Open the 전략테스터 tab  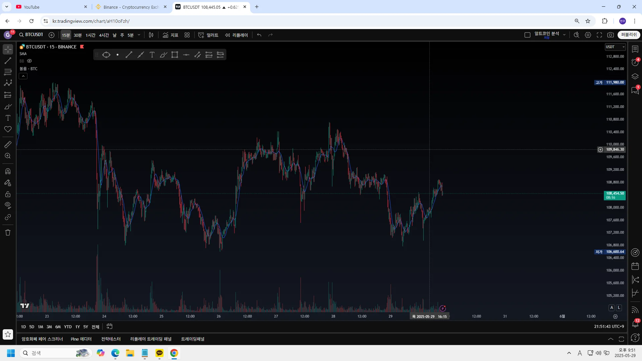point(111,339)
